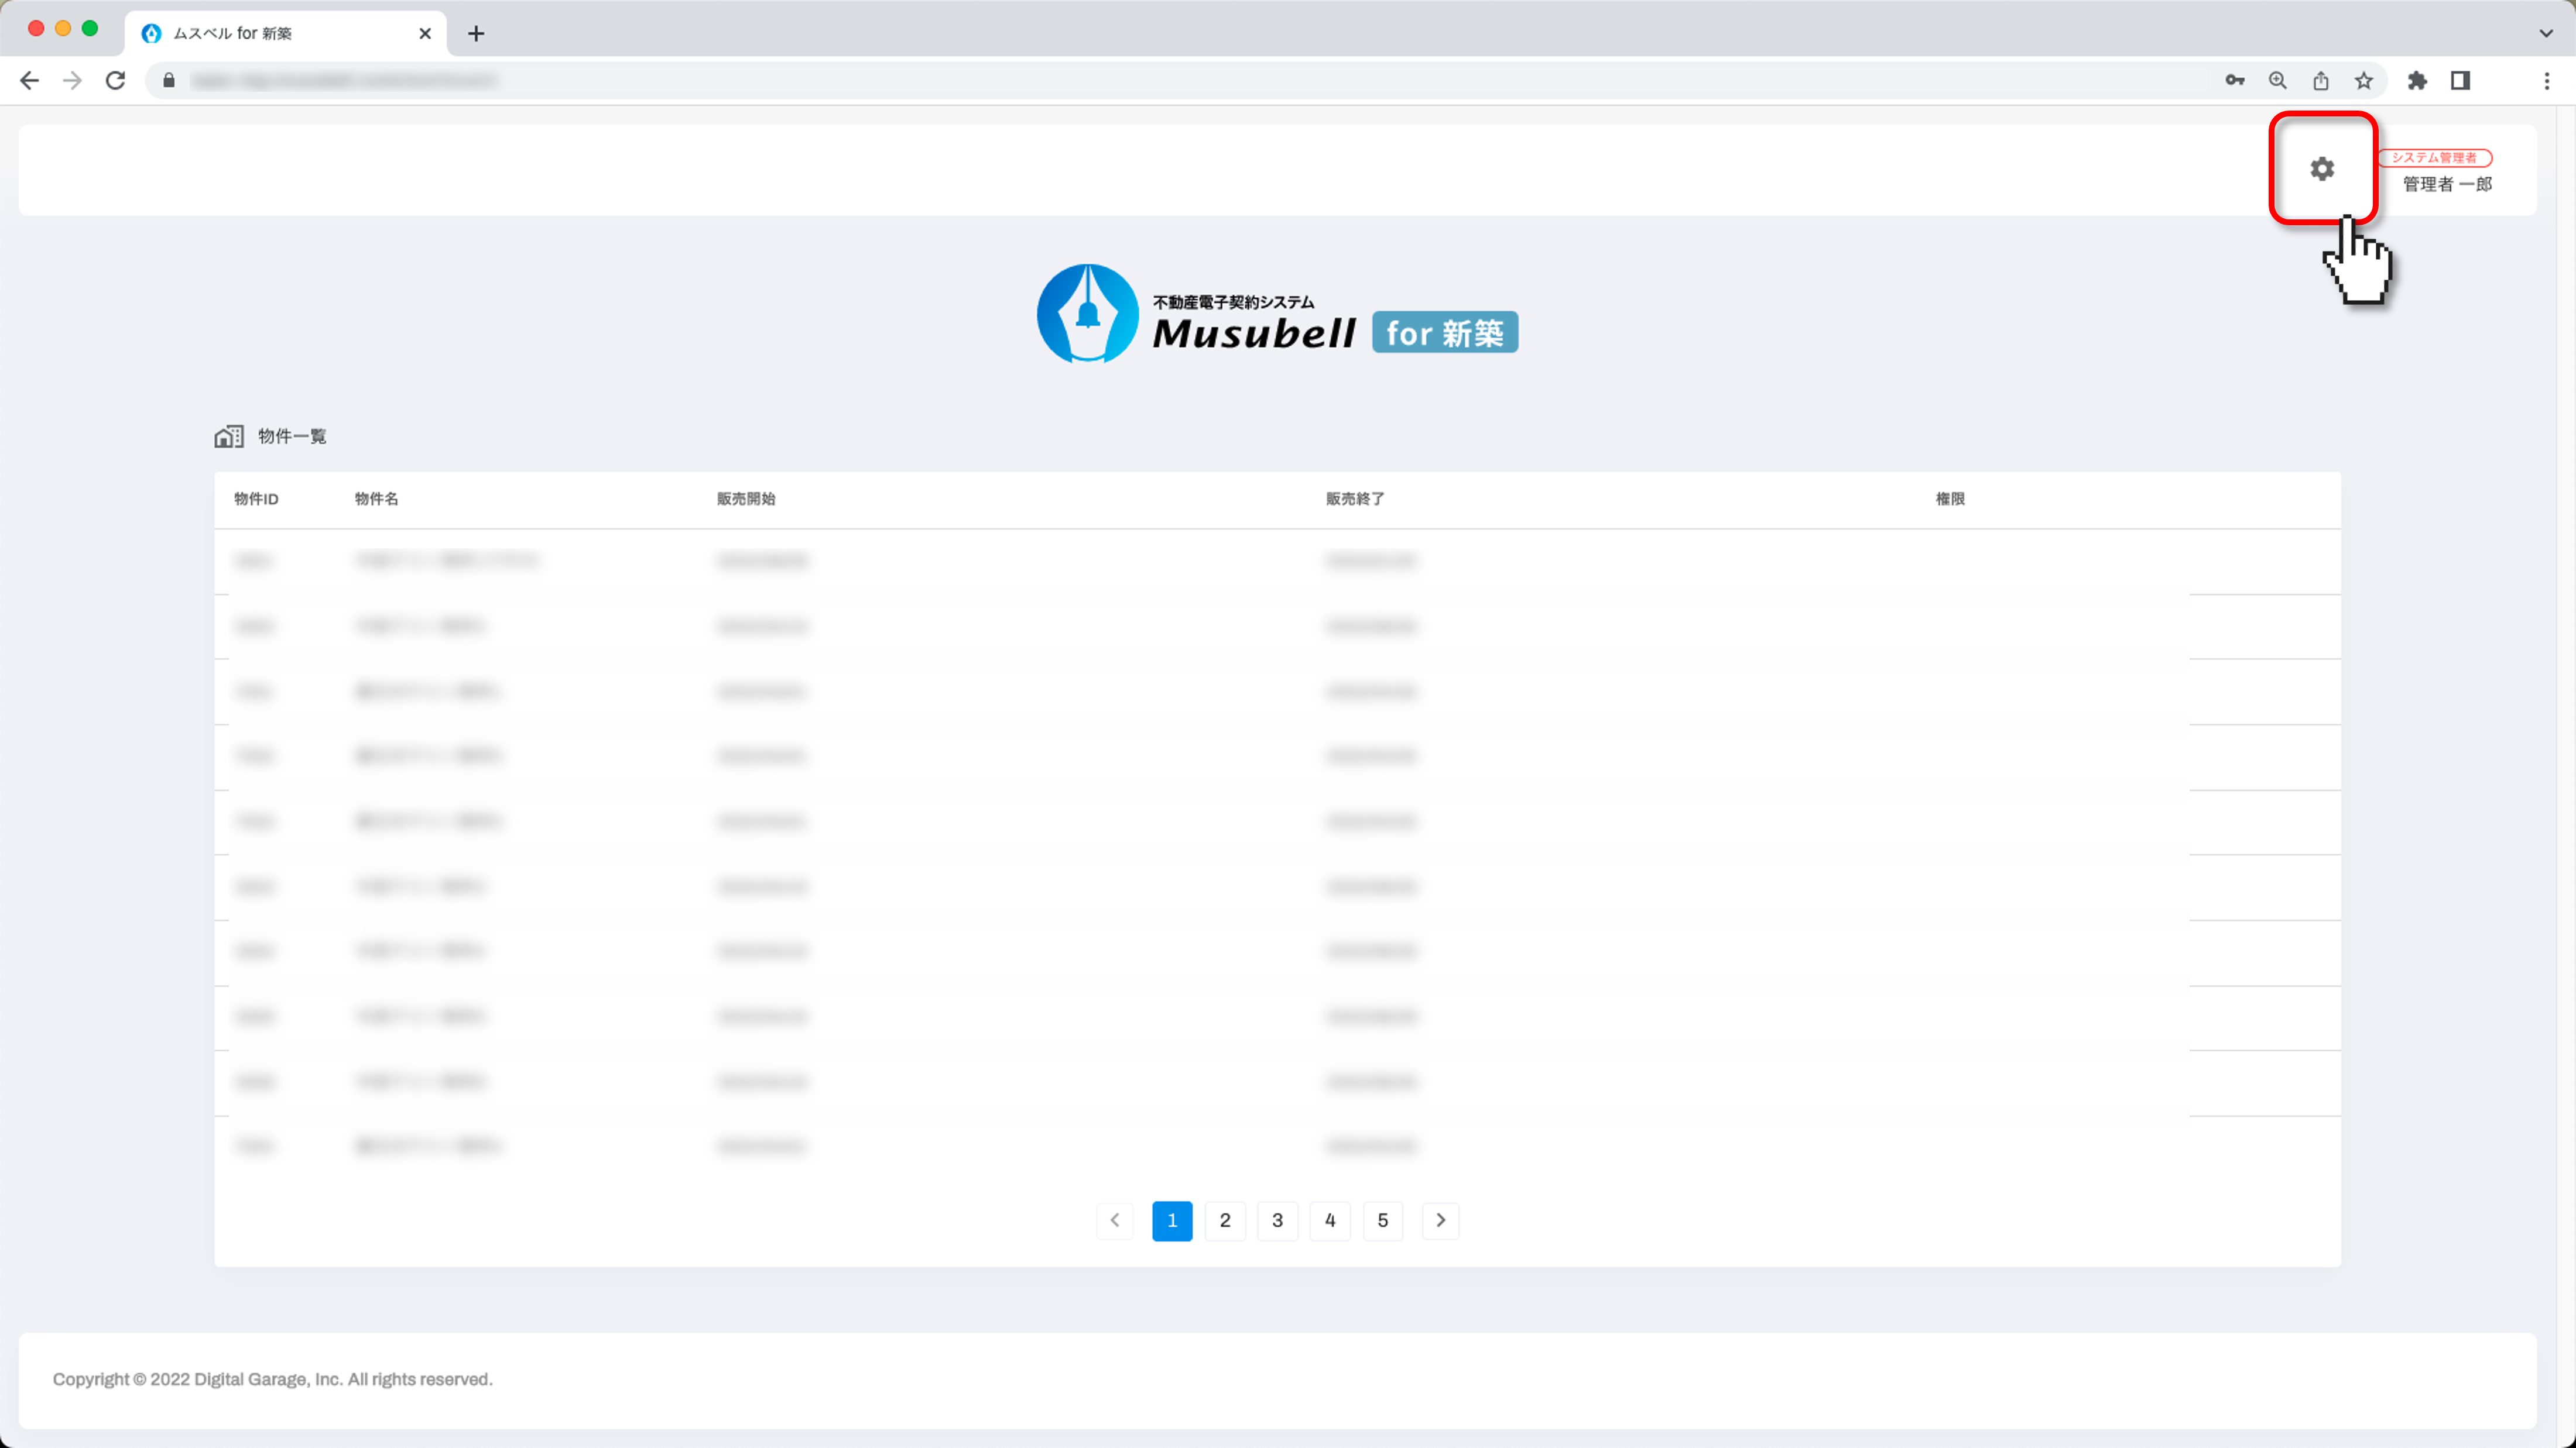The width and height of the screenshot is (2576, 1448).
Task: Expand the tab search chevron
Action: click(x=2545, y=33)
